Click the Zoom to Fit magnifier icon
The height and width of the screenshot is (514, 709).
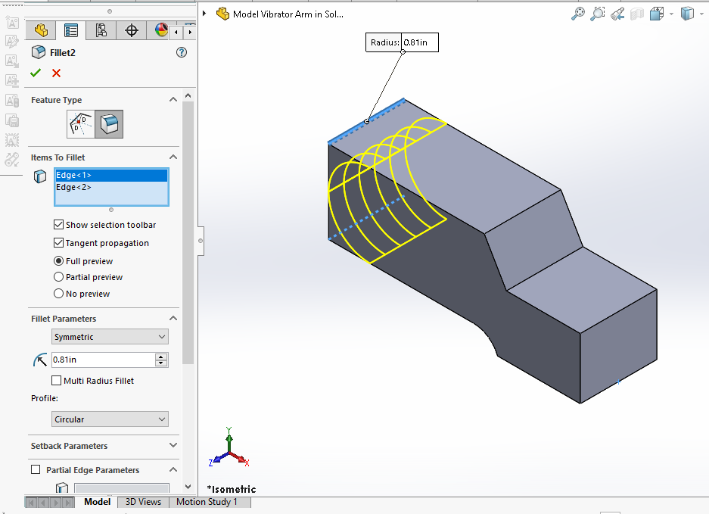[578, 14]
